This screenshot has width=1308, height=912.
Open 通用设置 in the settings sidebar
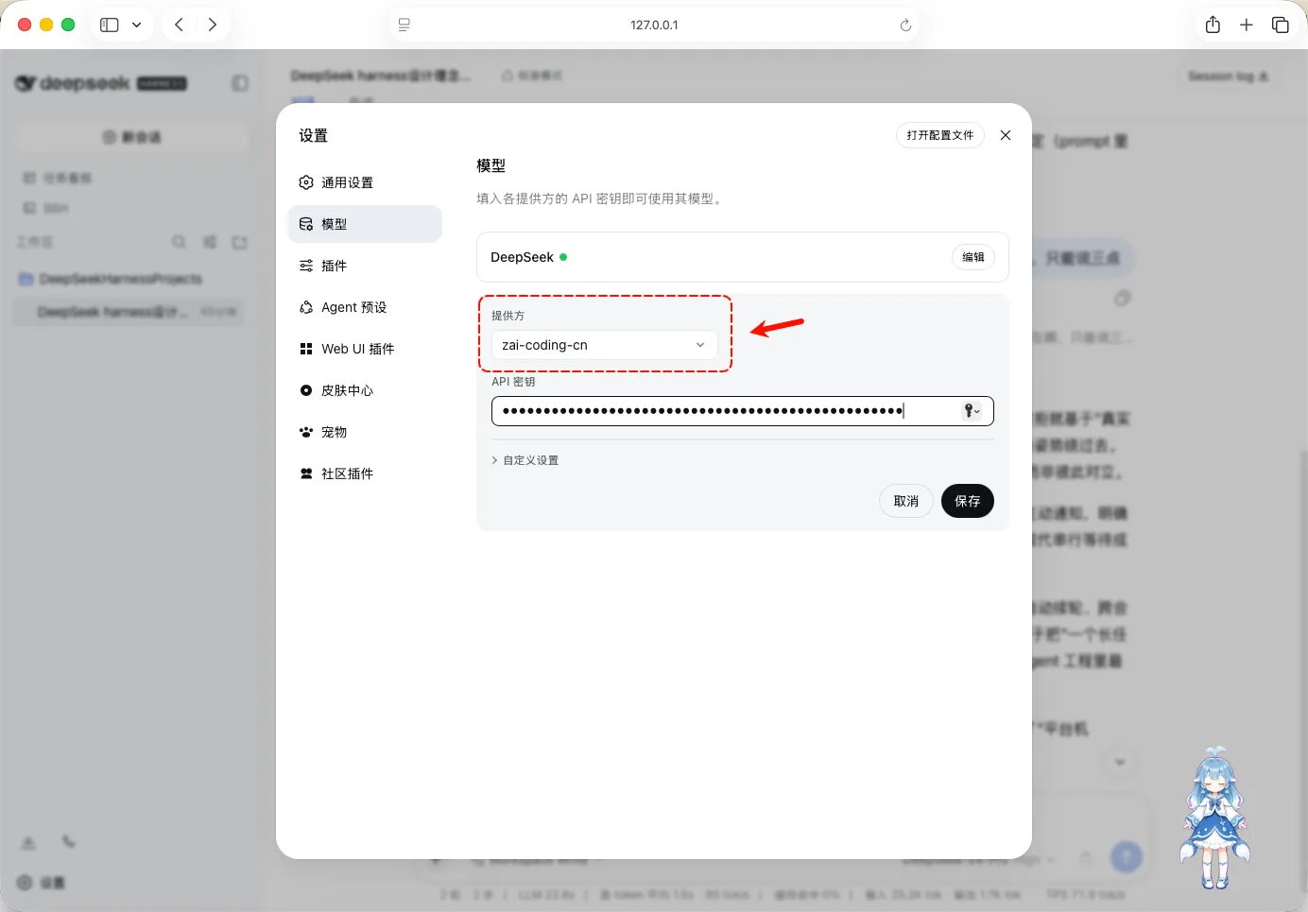[x=365, y=182]
